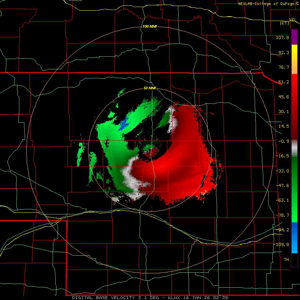
Task: Select the 107.8 scale value
Action: (x=282, y=37)
